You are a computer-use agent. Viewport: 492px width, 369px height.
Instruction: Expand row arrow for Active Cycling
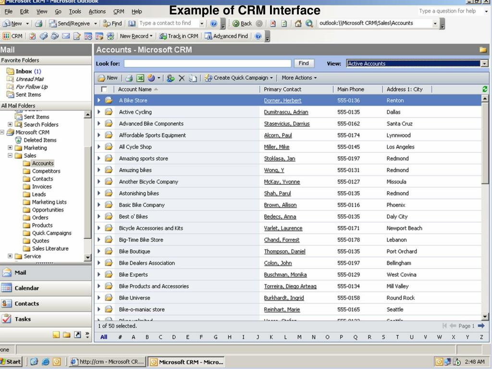coord(99,111)
